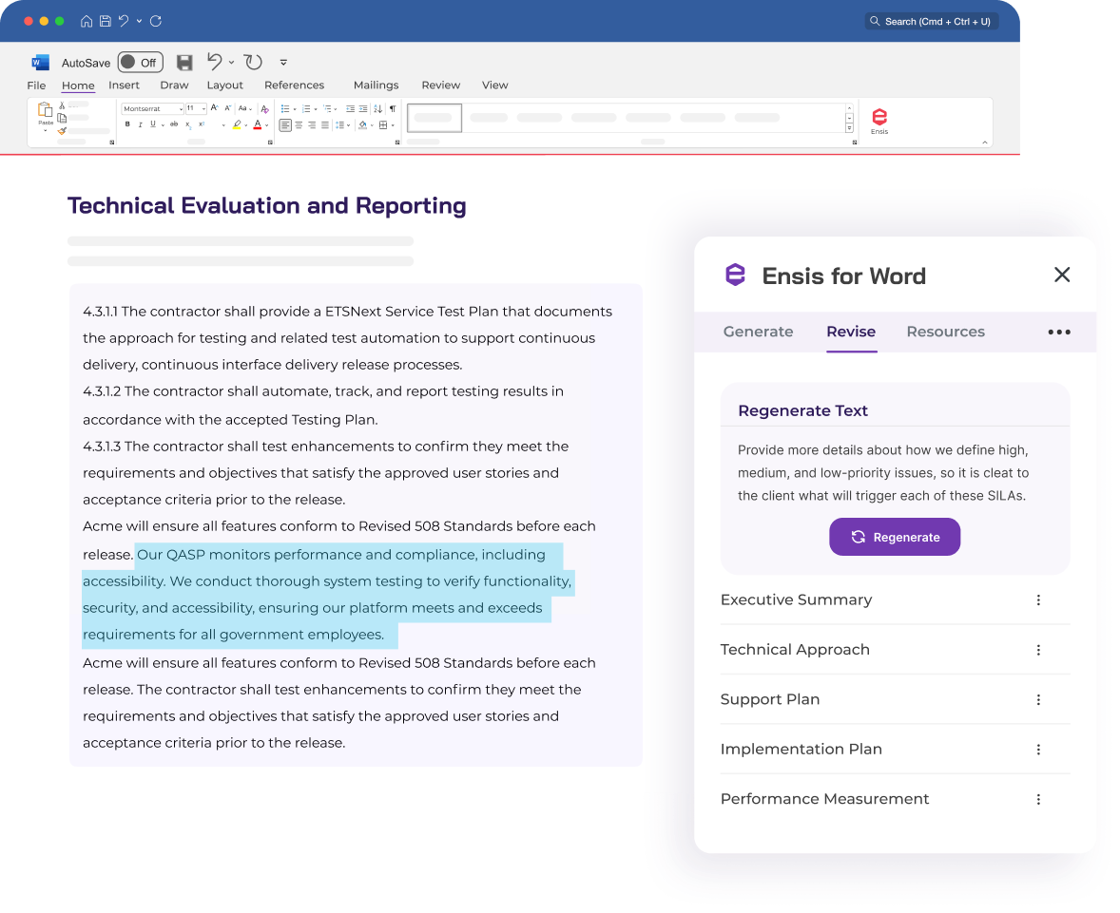Image resolution: width=1120 pixels, height=913 pixels.
Task: Open the bullet list dropdown arrow
Action: point(295,109)
